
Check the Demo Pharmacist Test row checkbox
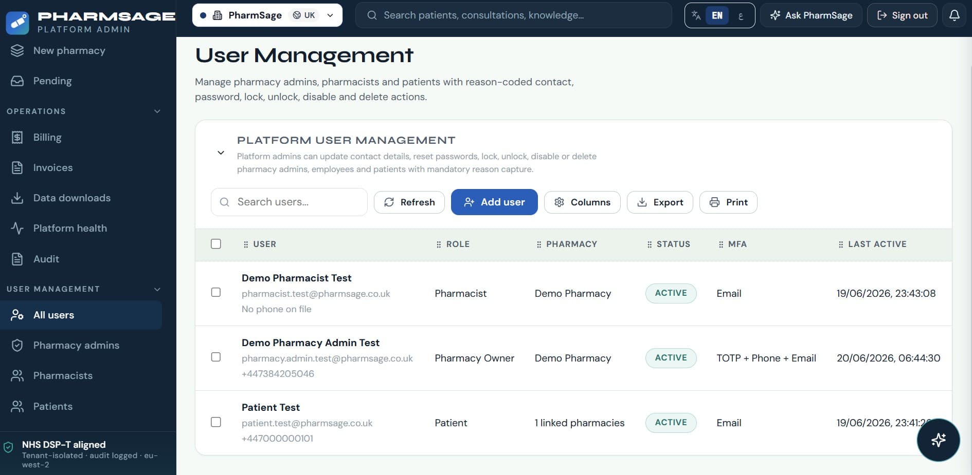[x=216, y=292]
